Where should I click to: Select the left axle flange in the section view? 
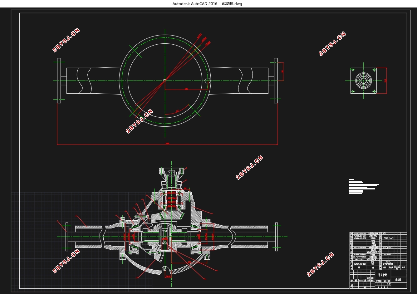(x=66, y=237)
